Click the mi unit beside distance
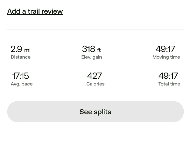 click(27, 50)
